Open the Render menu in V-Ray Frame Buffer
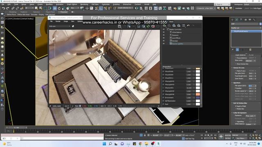This screenshot has width=262, height=147. coord(58,21)
